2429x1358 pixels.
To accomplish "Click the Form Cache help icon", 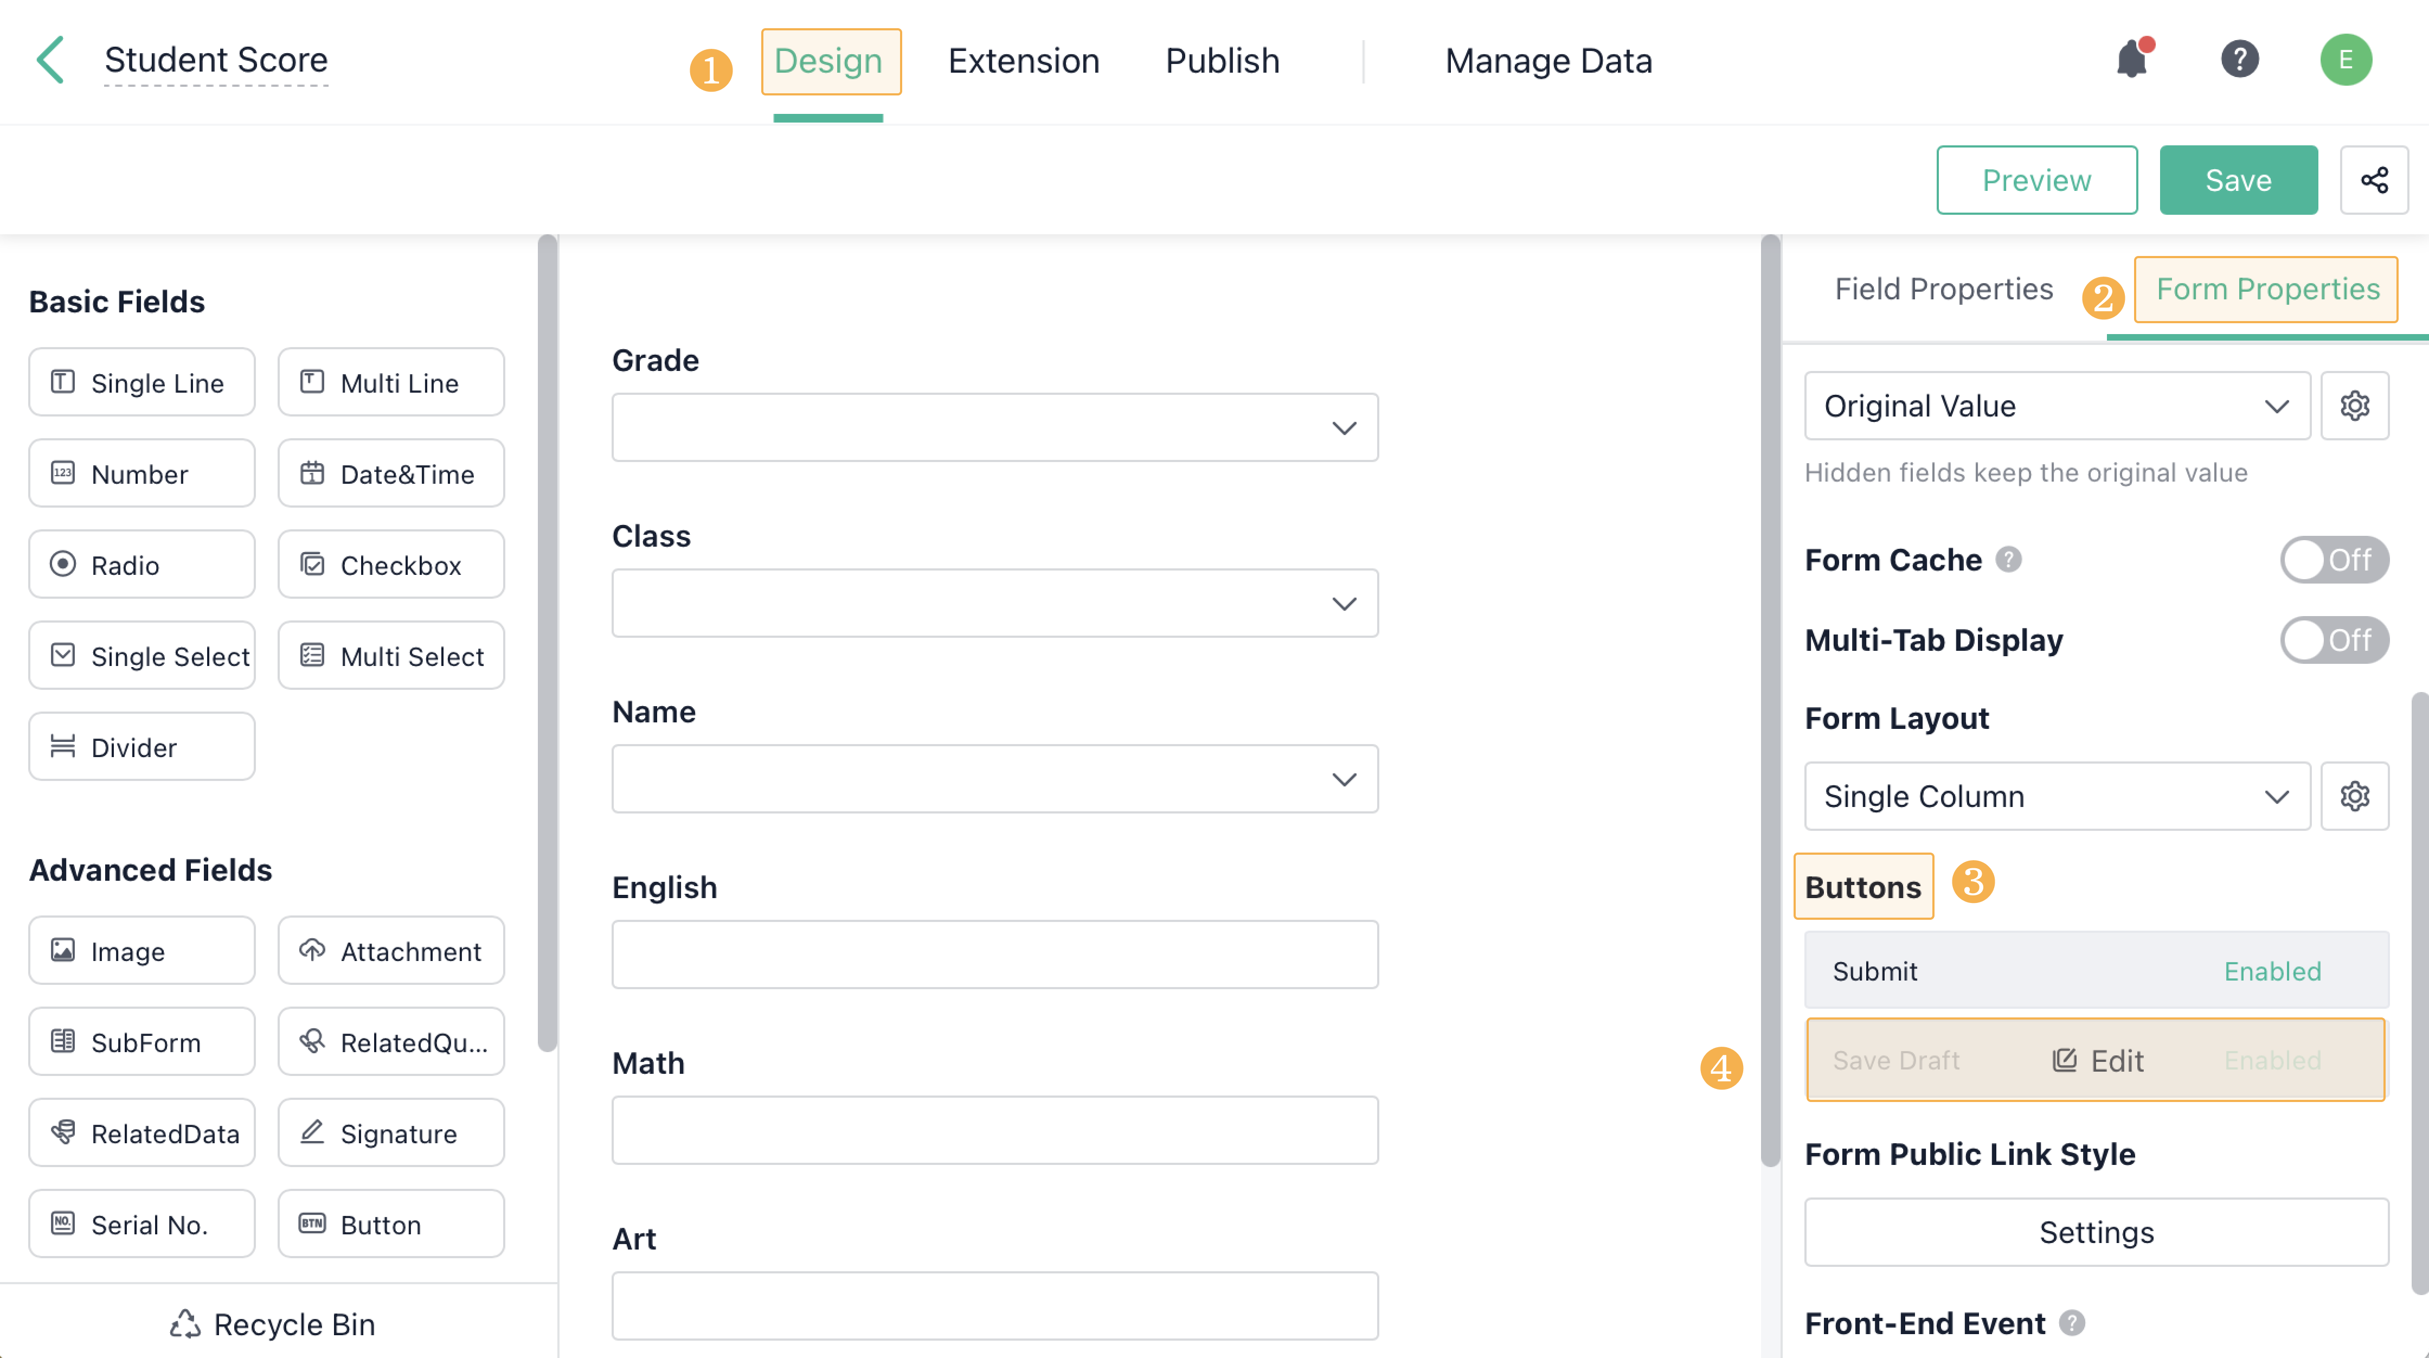I will pyautogui.click(x=2008, y=560).
